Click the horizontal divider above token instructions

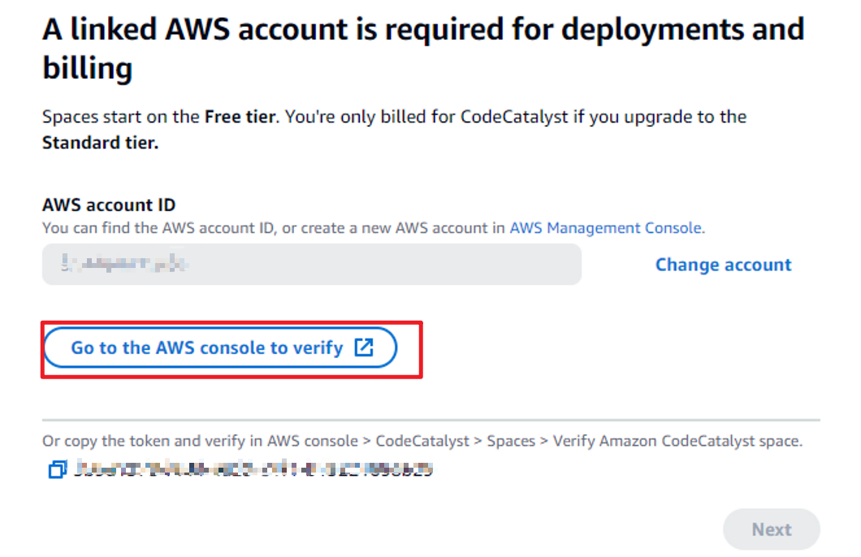[x=430, y=420]
